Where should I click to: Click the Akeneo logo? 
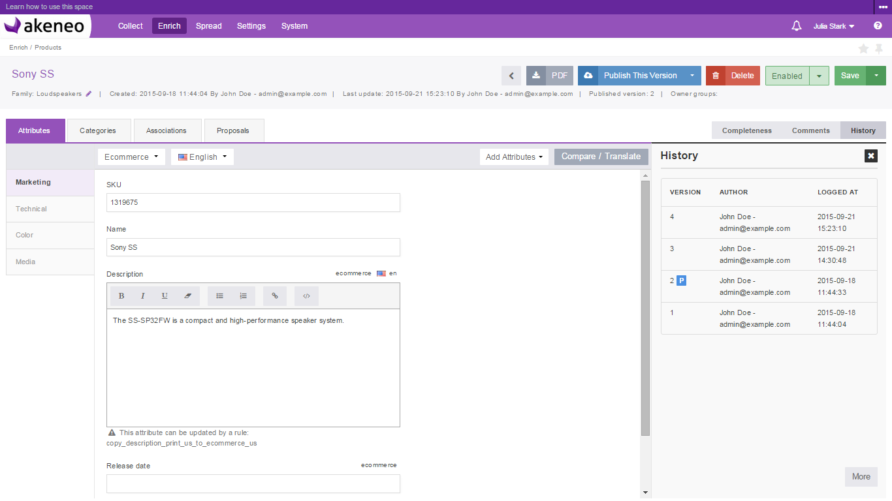[x=44, y=26]
